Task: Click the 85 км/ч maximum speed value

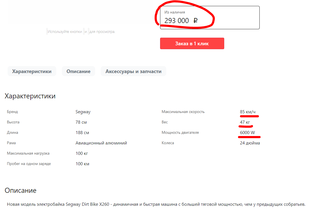Action: pyautogui.click(x=248, y=112)
